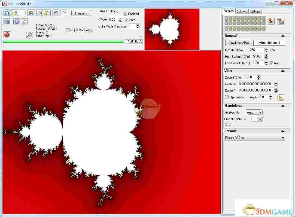This screenshot has width=295, height=217.
Task: Toggle the Flip Vertical checkbox
Action: (x=227, y=97)
